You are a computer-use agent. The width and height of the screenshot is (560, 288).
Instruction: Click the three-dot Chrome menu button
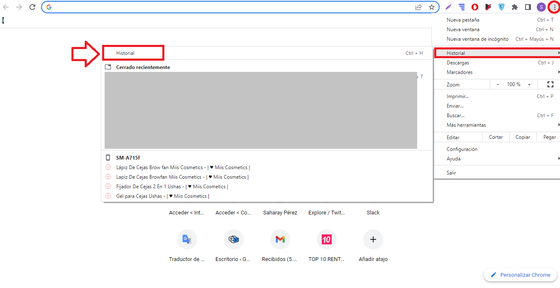554,7
